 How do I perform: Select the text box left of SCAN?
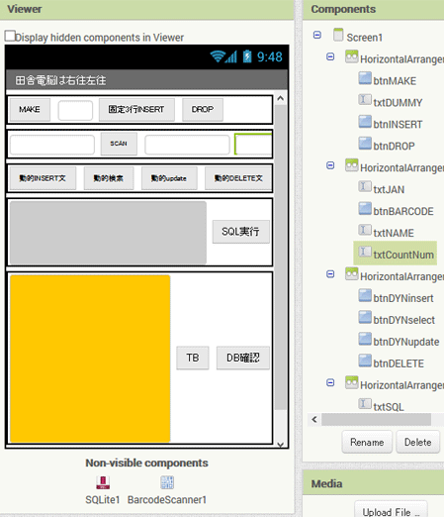pos(52,145)
